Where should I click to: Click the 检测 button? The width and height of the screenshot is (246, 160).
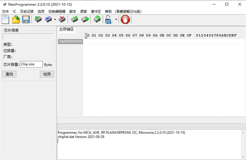(47, 74)
